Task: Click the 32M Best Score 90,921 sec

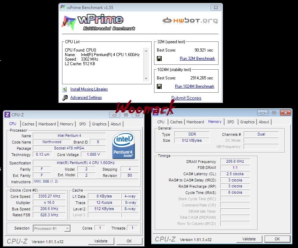Action: pyautogui.click(x=204, y=50)
